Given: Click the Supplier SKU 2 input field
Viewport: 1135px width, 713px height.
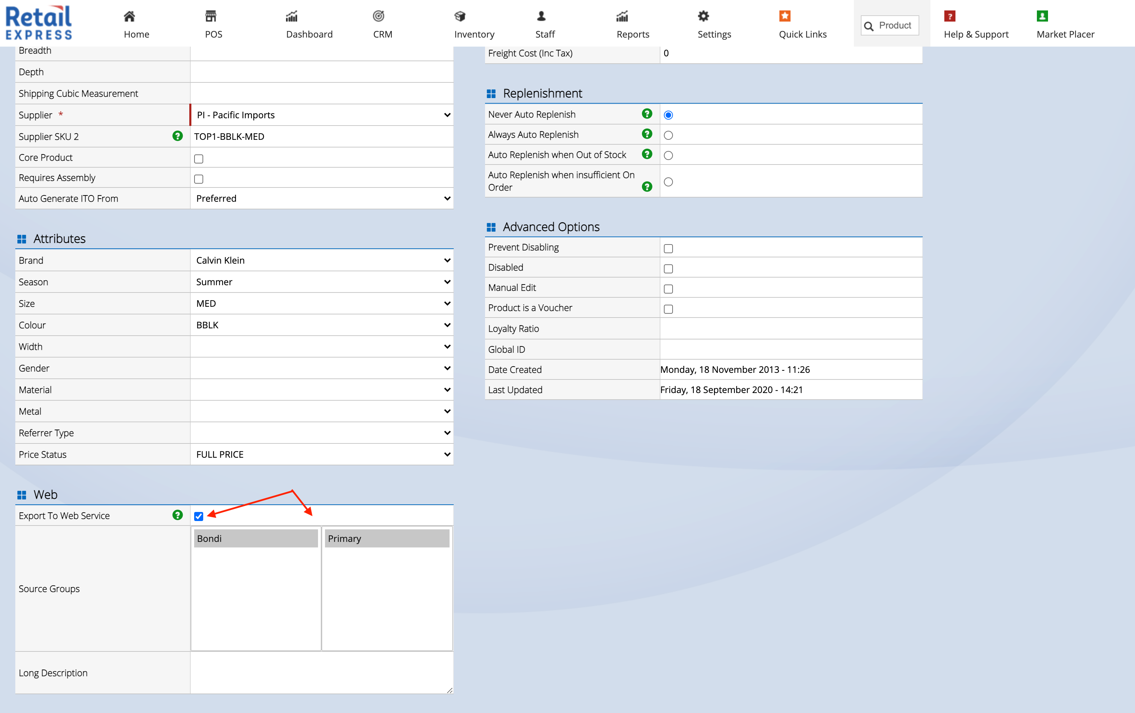Looking at the screenshot, I should (323, 137).
